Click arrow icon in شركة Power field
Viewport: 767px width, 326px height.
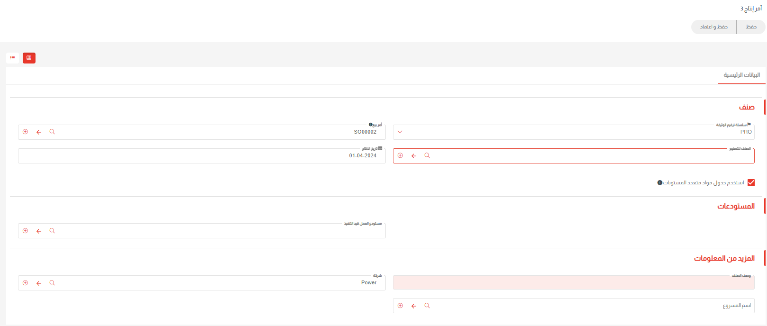pyautogui.click(x=39, y=283)
